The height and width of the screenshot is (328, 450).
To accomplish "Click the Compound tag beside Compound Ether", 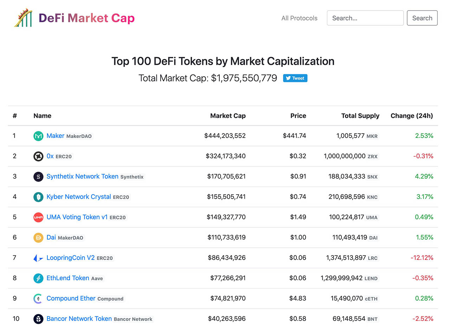I will [x=110, y=299].
